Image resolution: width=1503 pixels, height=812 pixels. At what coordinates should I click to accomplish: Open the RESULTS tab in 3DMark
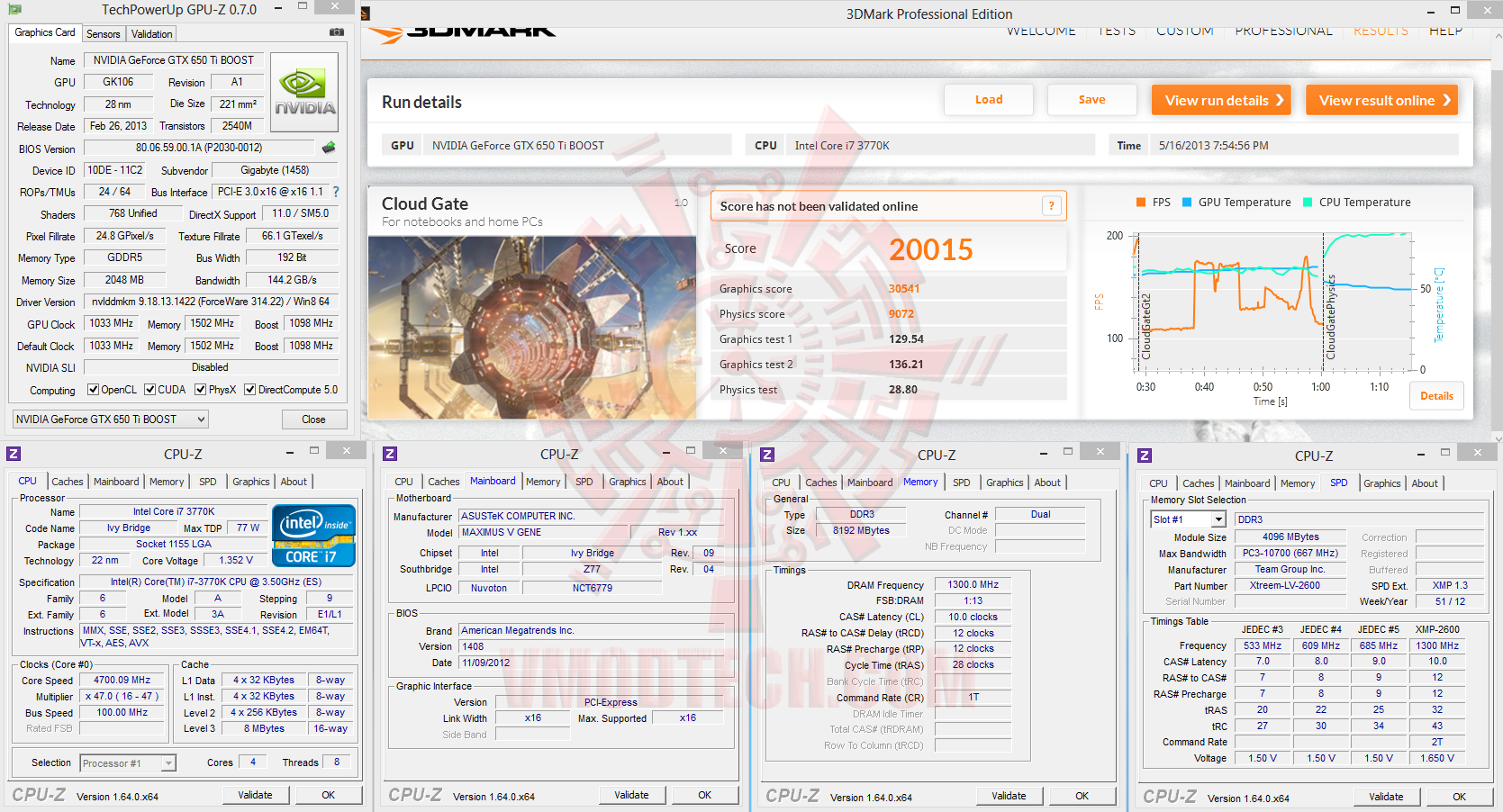pos(1381,31)
